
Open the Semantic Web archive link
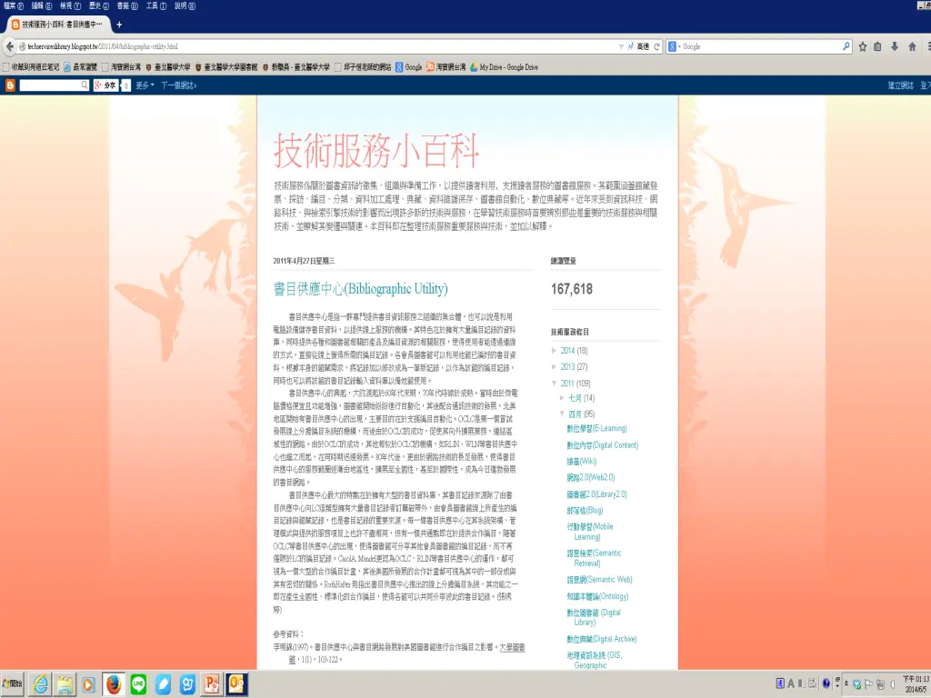tap(598, 579)
